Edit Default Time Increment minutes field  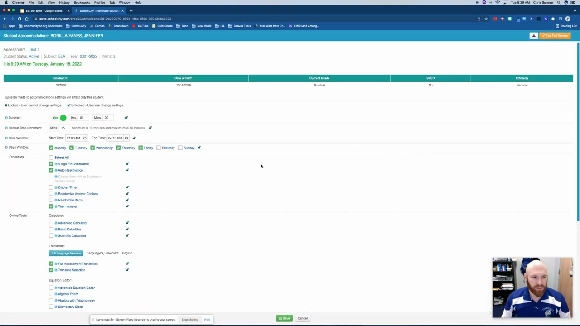64,128
